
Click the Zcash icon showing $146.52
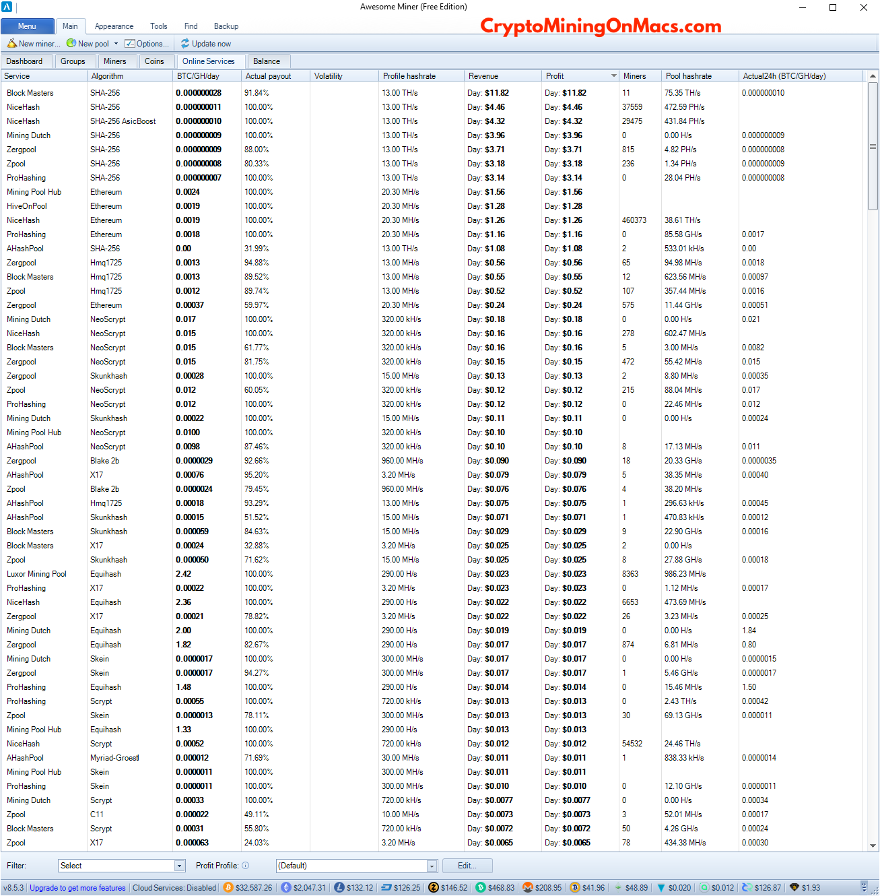click(x=434, y=888)
